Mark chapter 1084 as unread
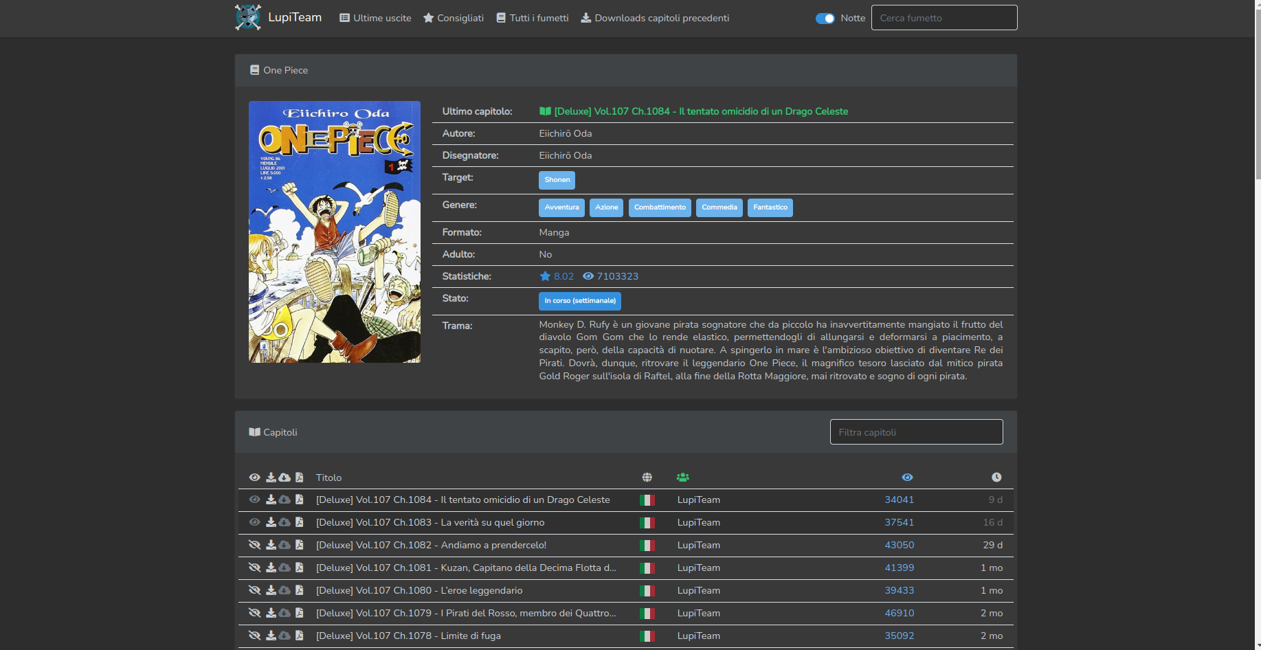 255,500
